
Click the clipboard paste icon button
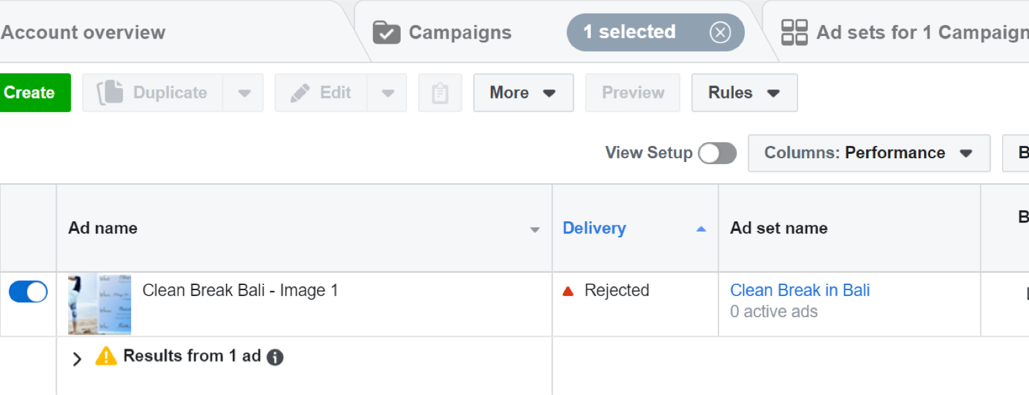coord(440,93)
